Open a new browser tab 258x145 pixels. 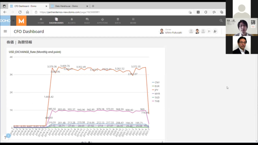[93, 6]
